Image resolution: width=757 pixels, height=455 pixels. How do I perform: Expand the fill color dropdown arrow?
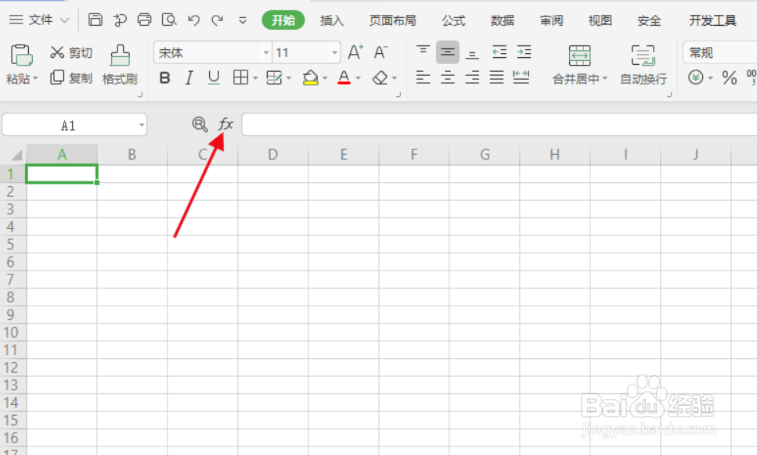(x=323, y=77)
